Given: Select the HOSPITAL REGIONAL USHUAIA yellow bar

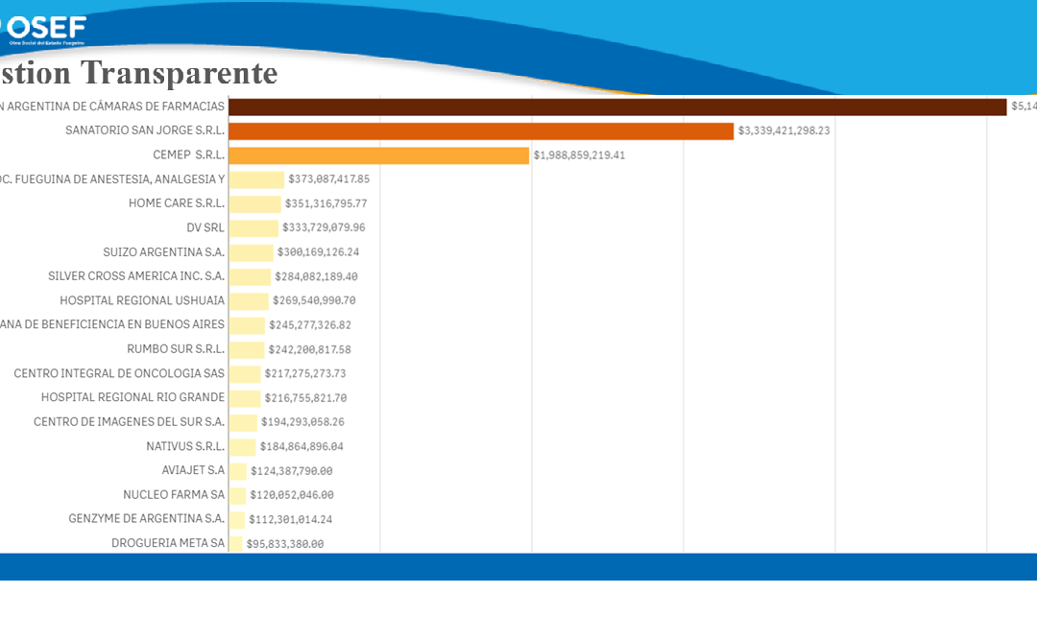Looking at the screenshot, I should (250, 301).
